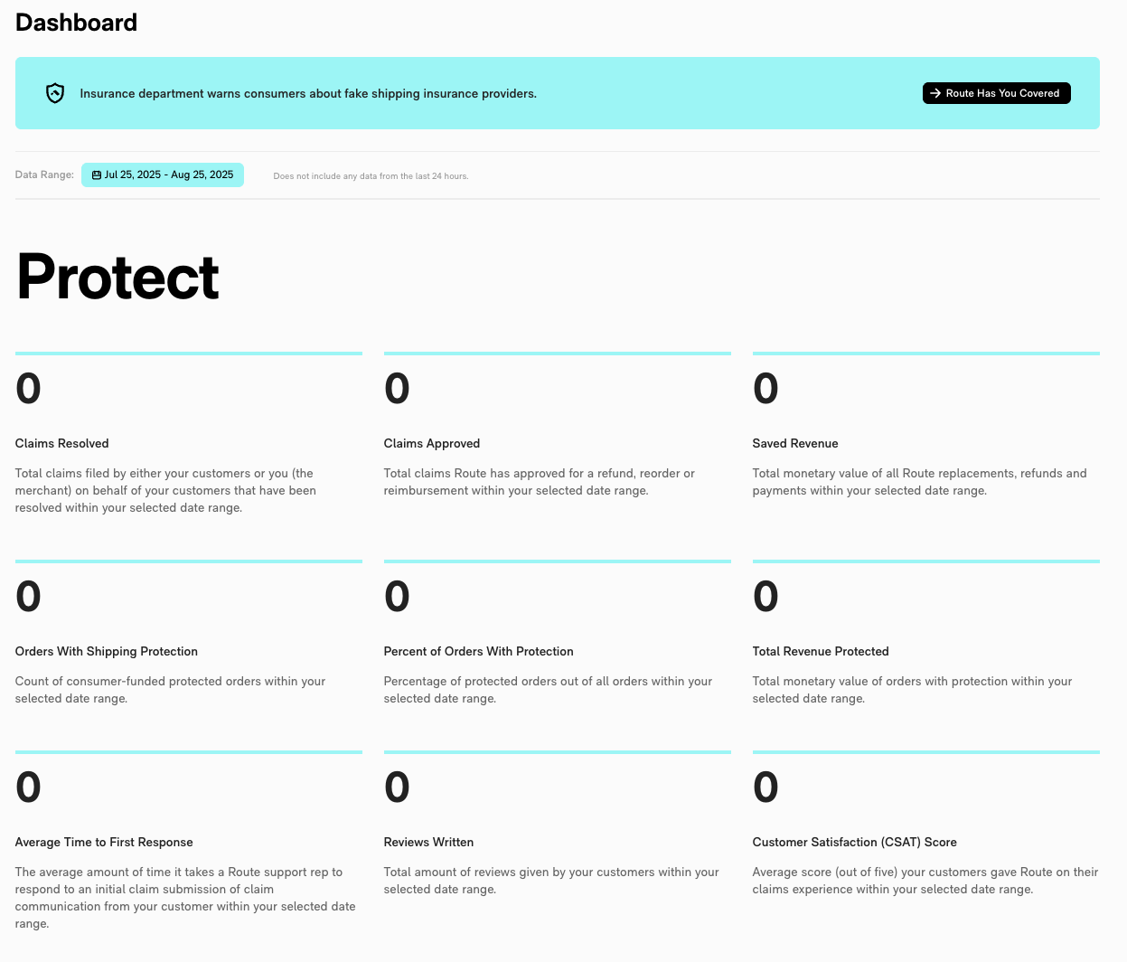Screen dimensions: 1127x962
Task: Click the Data Range label
Action: [44, 174]
